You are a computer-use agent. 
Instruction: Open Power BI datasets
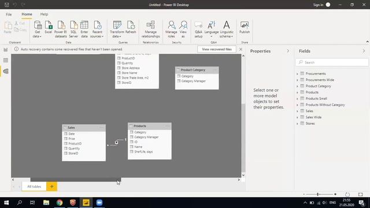pyautogui.click(x=61, y=29)
